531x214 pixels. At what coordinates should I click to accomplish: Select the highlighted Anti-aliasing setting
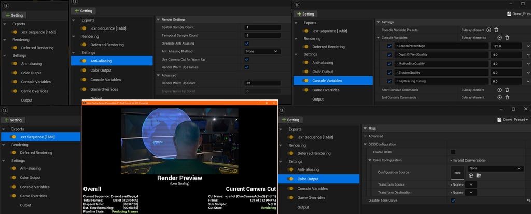point(112,61)
